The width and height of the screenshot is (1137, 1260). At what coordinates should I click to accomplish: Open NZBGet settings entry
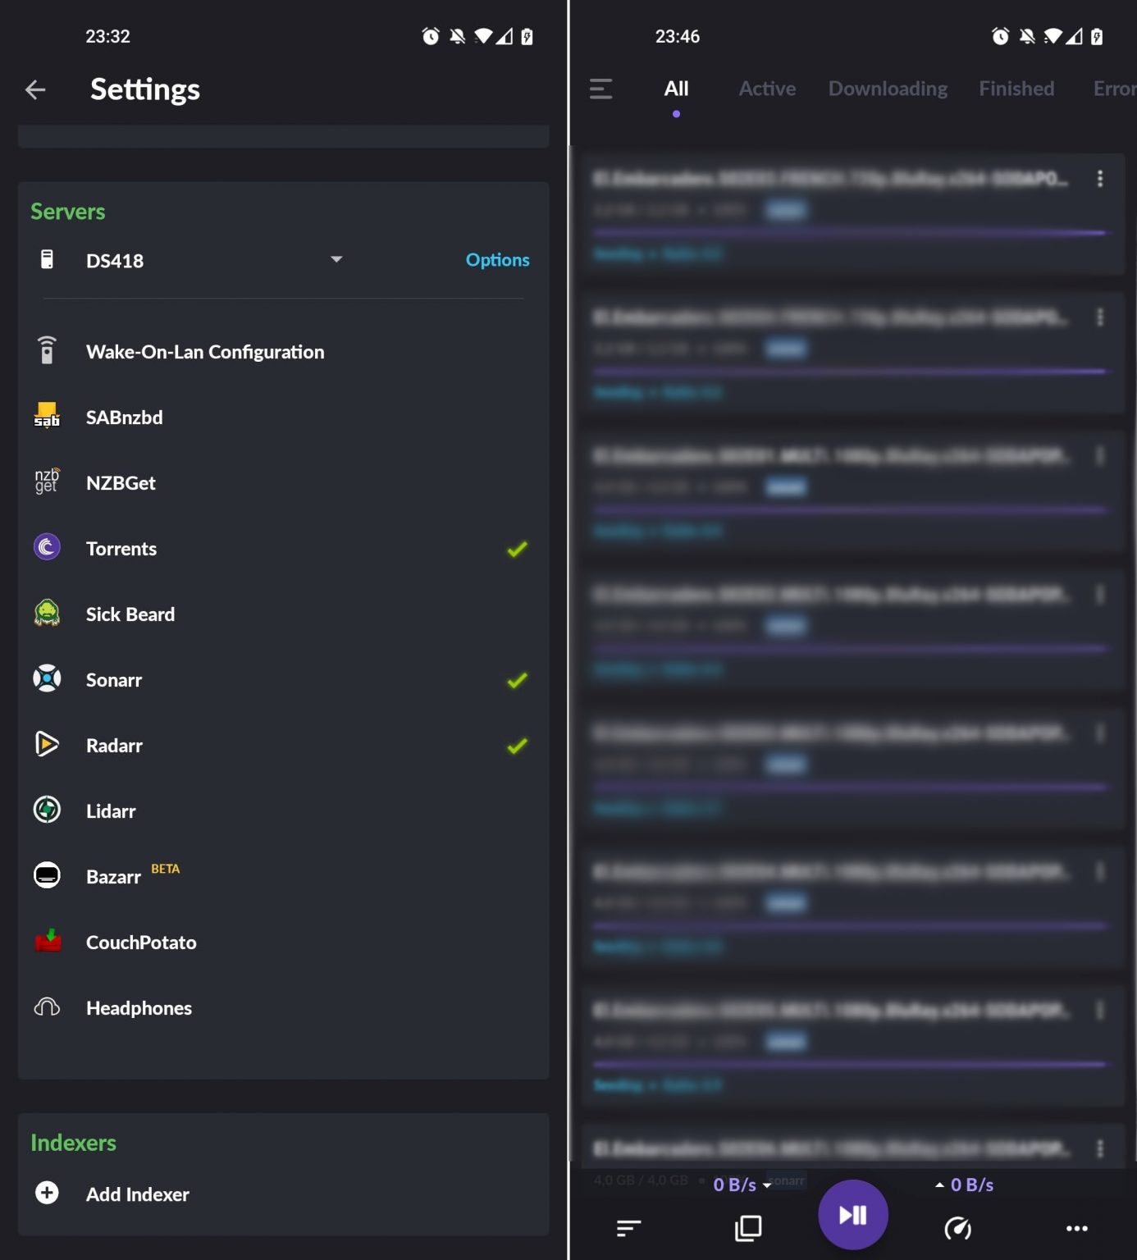pos(283,483)
